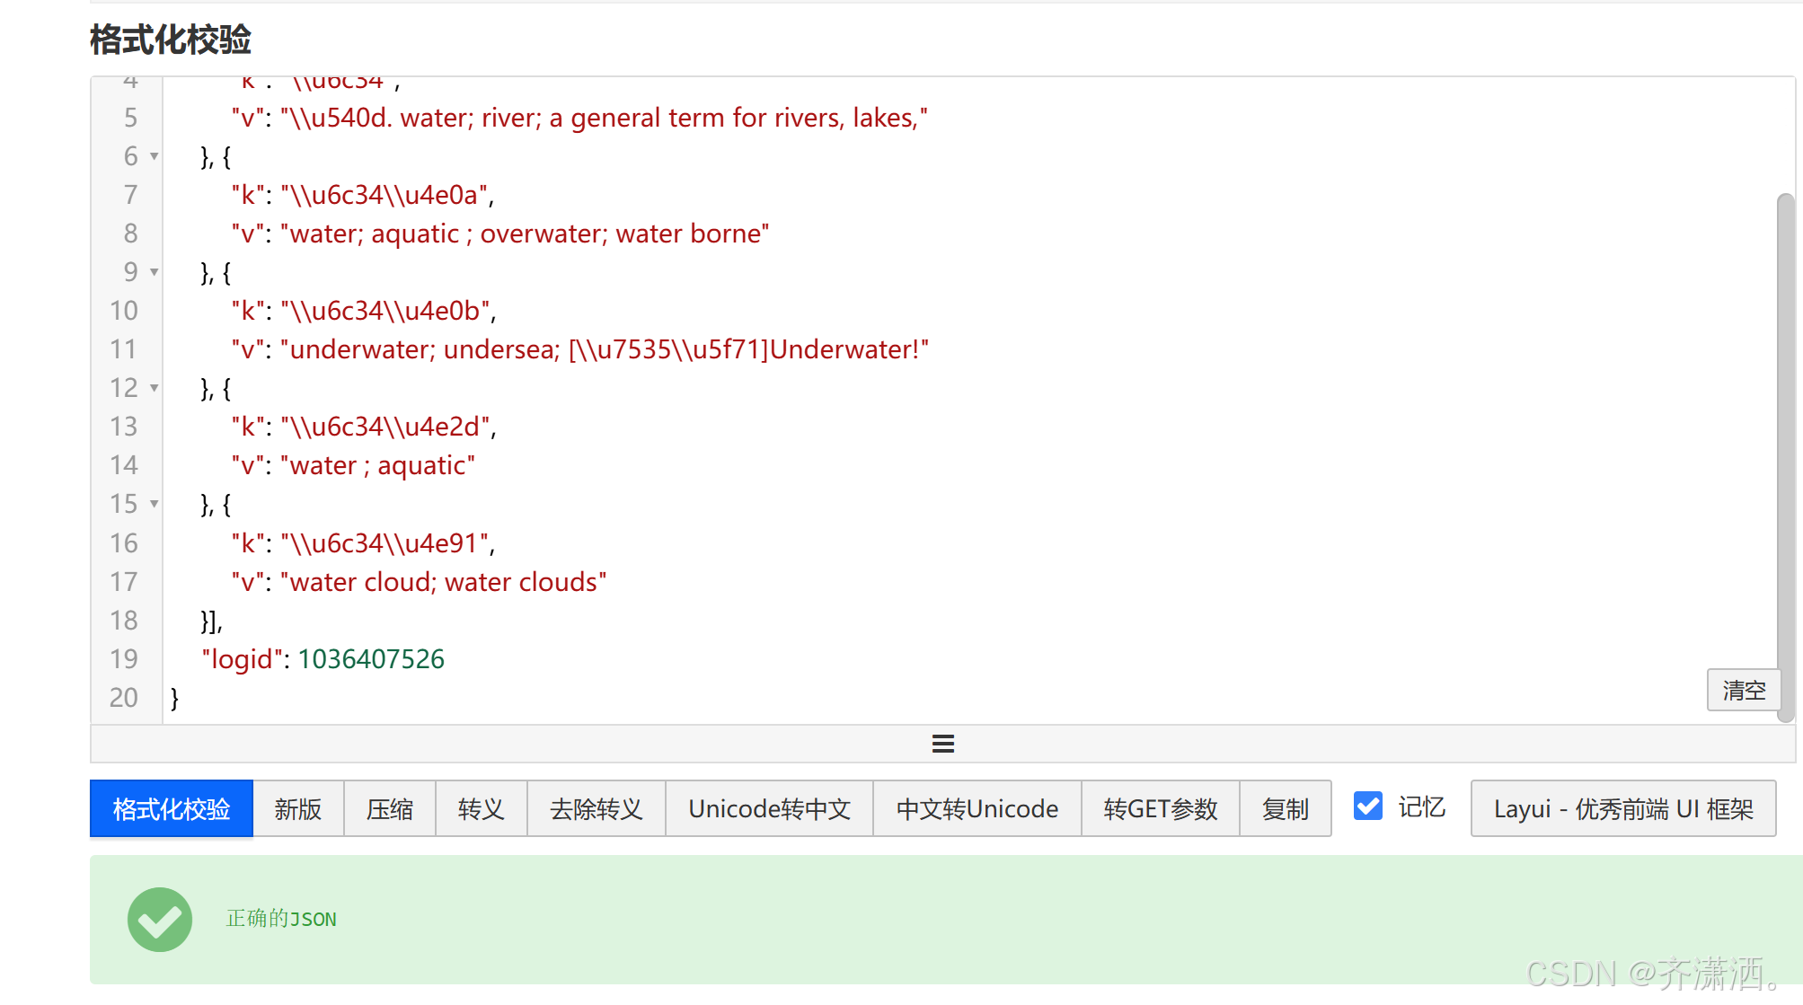Click the 中文转Unicode button
Viewport: 1803px width, 1005px height.
click(977, 808)
